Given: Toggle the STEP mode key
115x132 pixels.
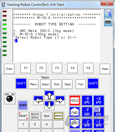Looking at the screenshot, I should click(23, 105).
